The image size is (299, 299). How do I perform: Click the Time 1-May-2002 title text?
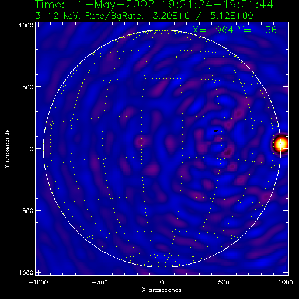(154, 5)
